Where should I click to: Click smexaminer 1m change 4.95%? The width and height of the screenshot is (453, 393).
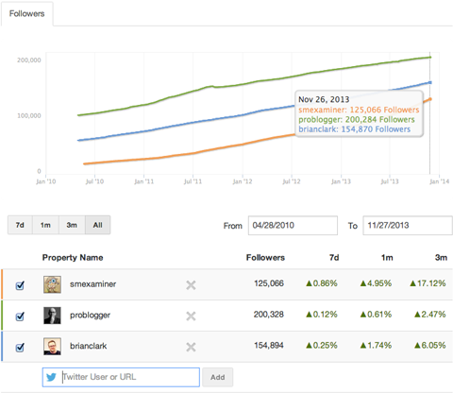(x=376, y=283)
